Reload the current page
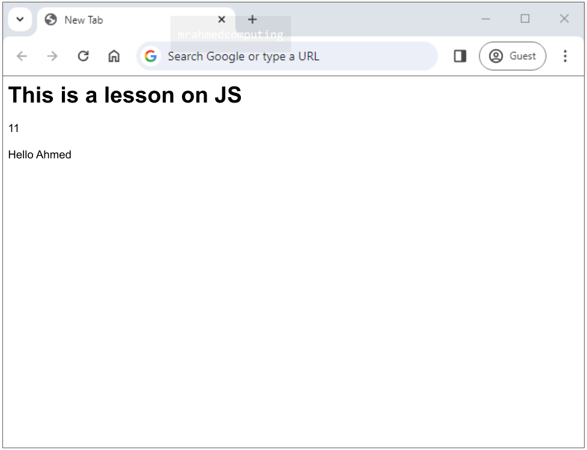Viewport: 587px width, 450px height. [84, 56]
